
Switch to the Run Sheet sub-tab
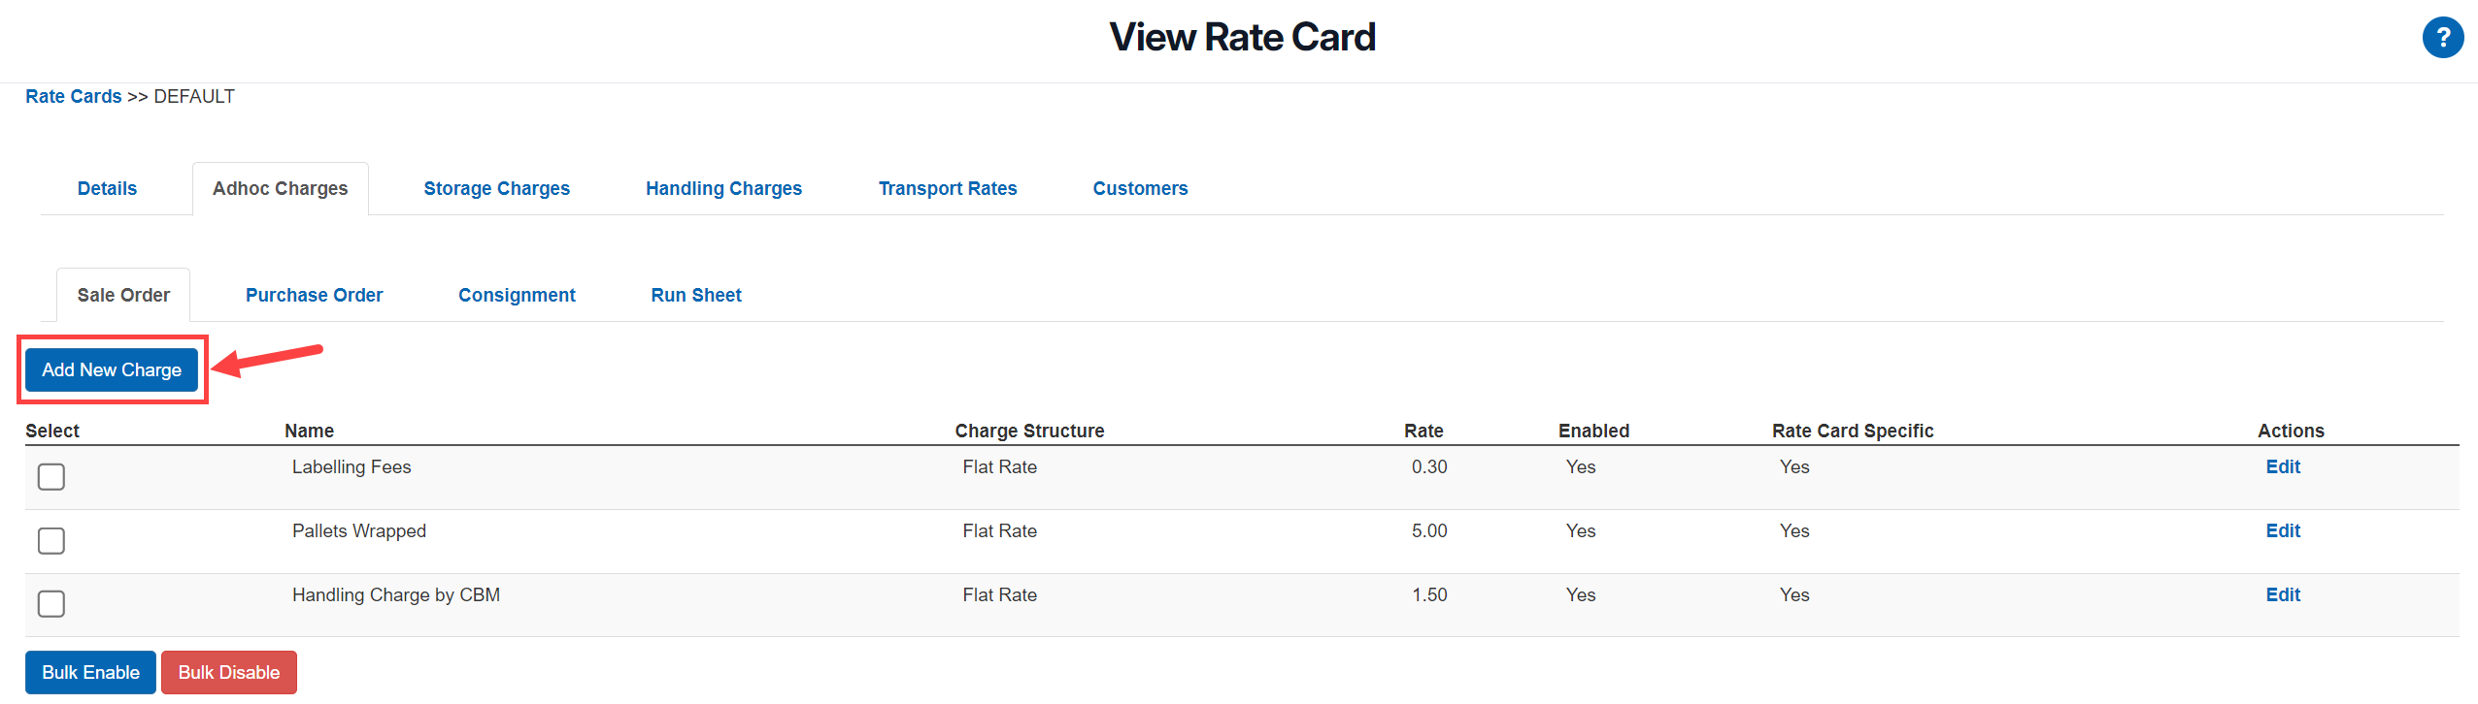[x=695, y=295]
